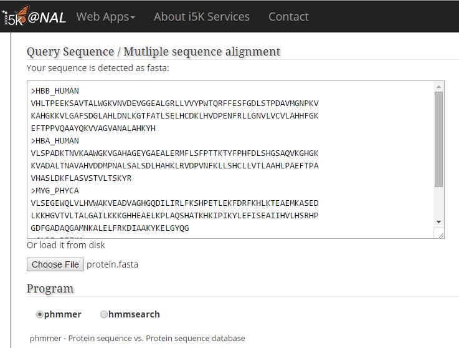Place cursor on the >MYG_PHYCA header line
The height and width of the screenshot is (348, 459).
55,191
